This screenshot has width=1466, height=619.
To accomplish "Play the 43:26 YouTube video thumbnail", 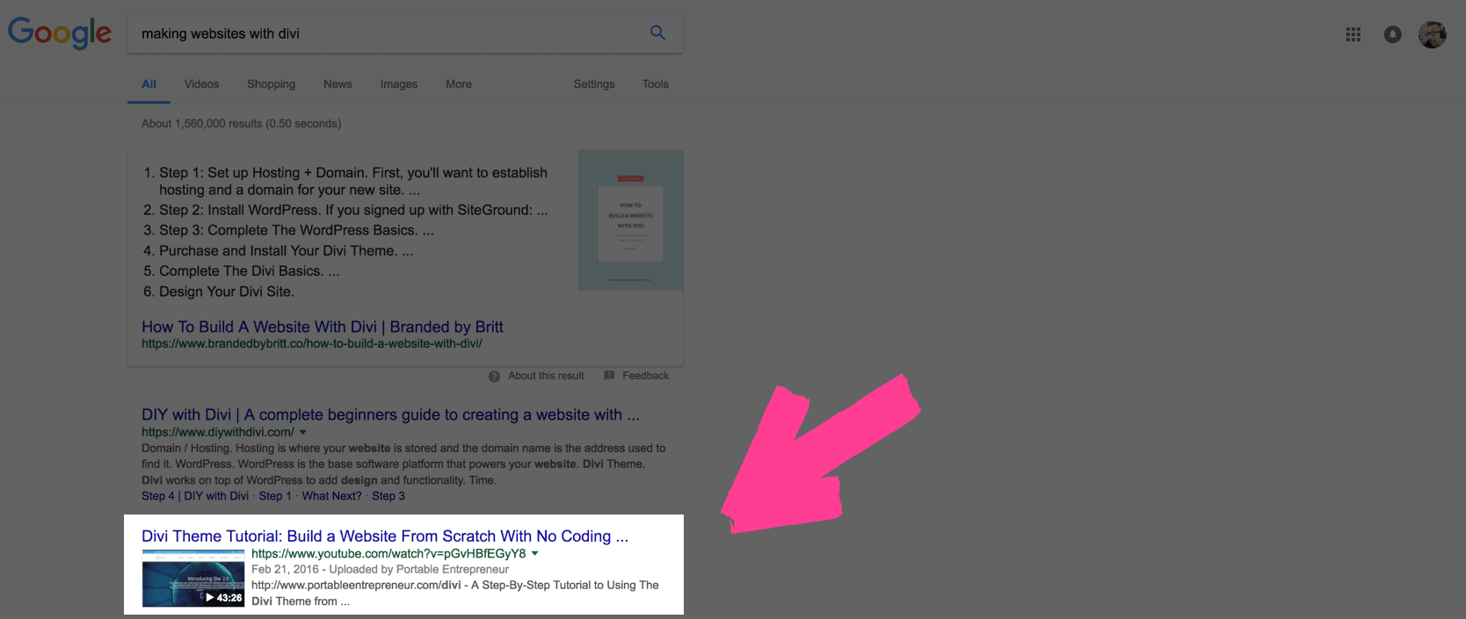I will coord(193,579).
